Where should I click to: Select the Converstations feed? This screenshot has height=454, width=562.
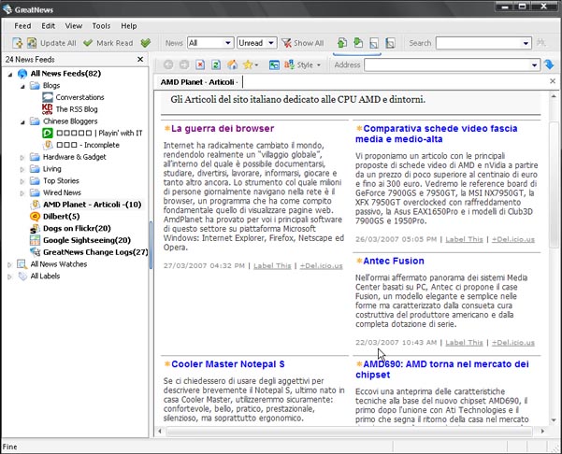tap(79, 97)
